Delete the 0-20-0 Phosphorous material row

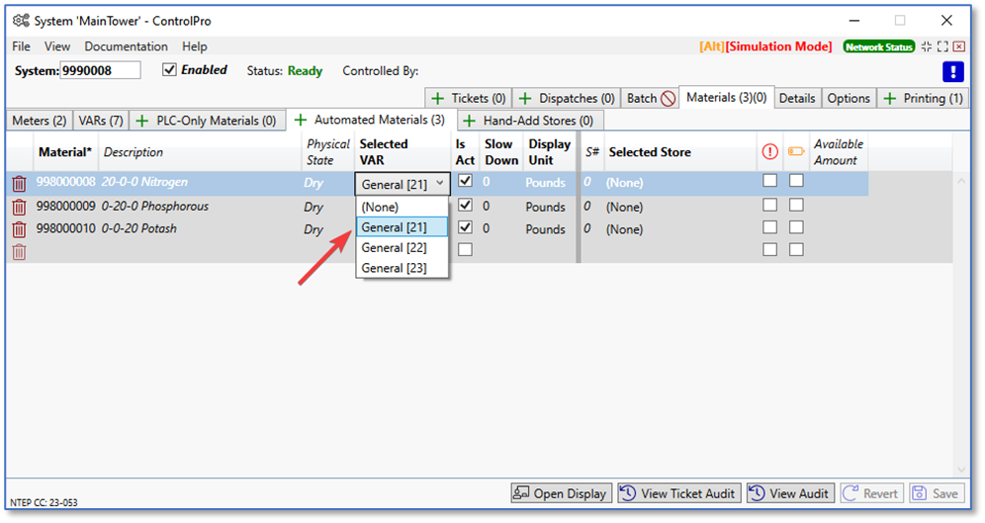(x=19, y=208)
